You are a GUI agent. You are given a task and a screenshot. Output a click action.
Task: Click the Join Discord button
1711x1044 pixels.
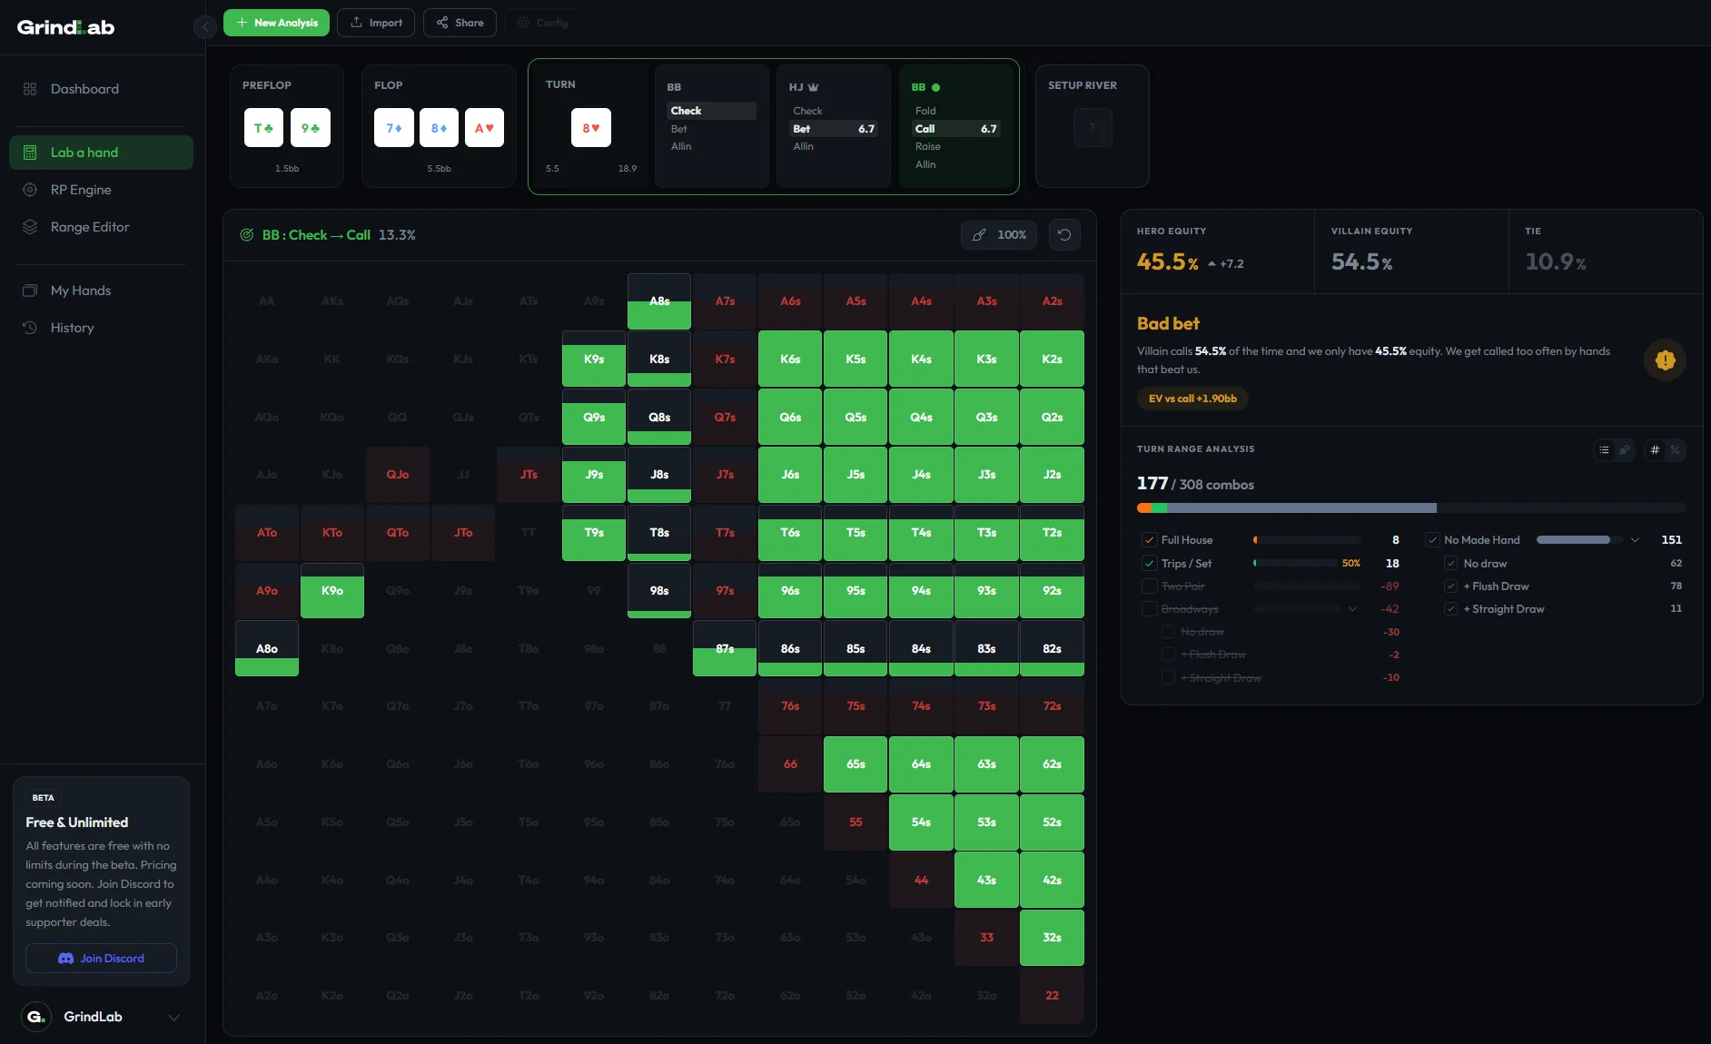[x=100, y=958]
